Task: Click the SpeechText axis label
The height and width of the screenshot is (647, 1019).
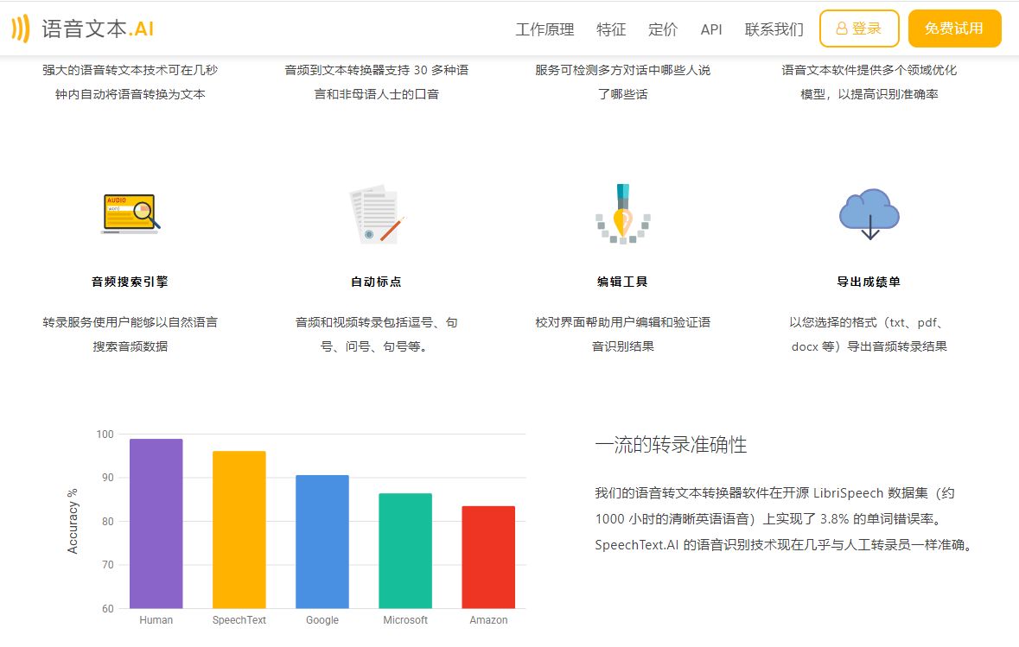Action: pos(239,619)
